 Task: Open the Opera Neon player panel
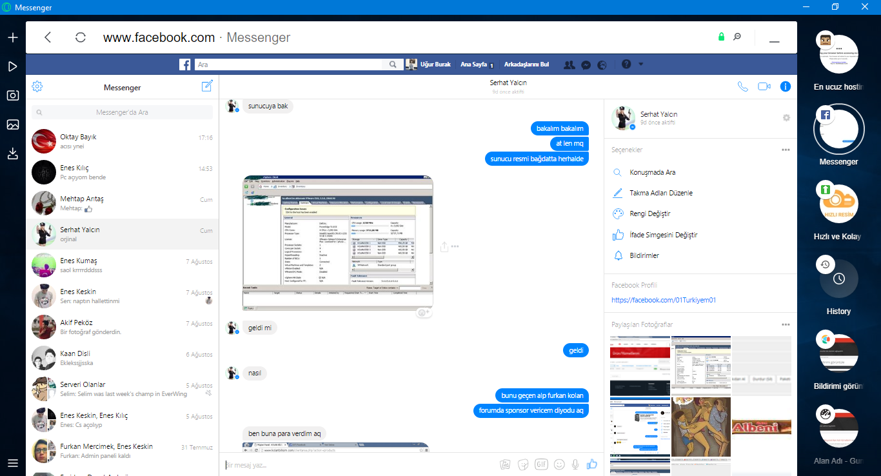pyautogui.click(x=12, y=66)
